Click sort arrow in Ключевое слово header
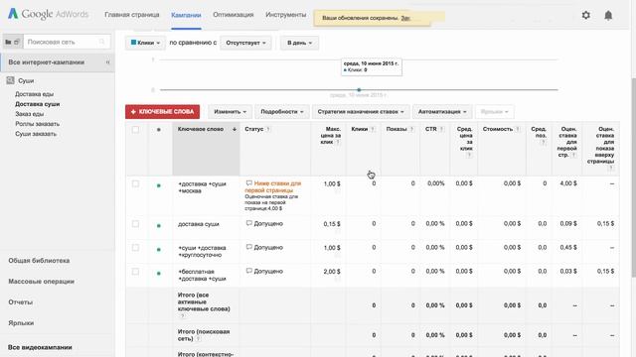Image resolution: width=636 pixels, height=357 pixels. 235,129
